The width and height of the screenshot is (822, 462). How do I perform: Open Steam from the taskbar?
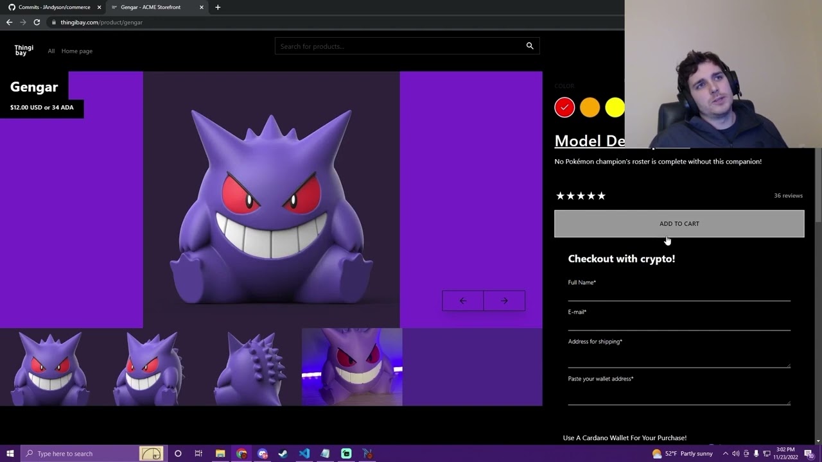coord(283,454)
